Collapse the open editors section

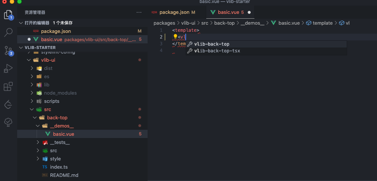click(x=21, y=23)
